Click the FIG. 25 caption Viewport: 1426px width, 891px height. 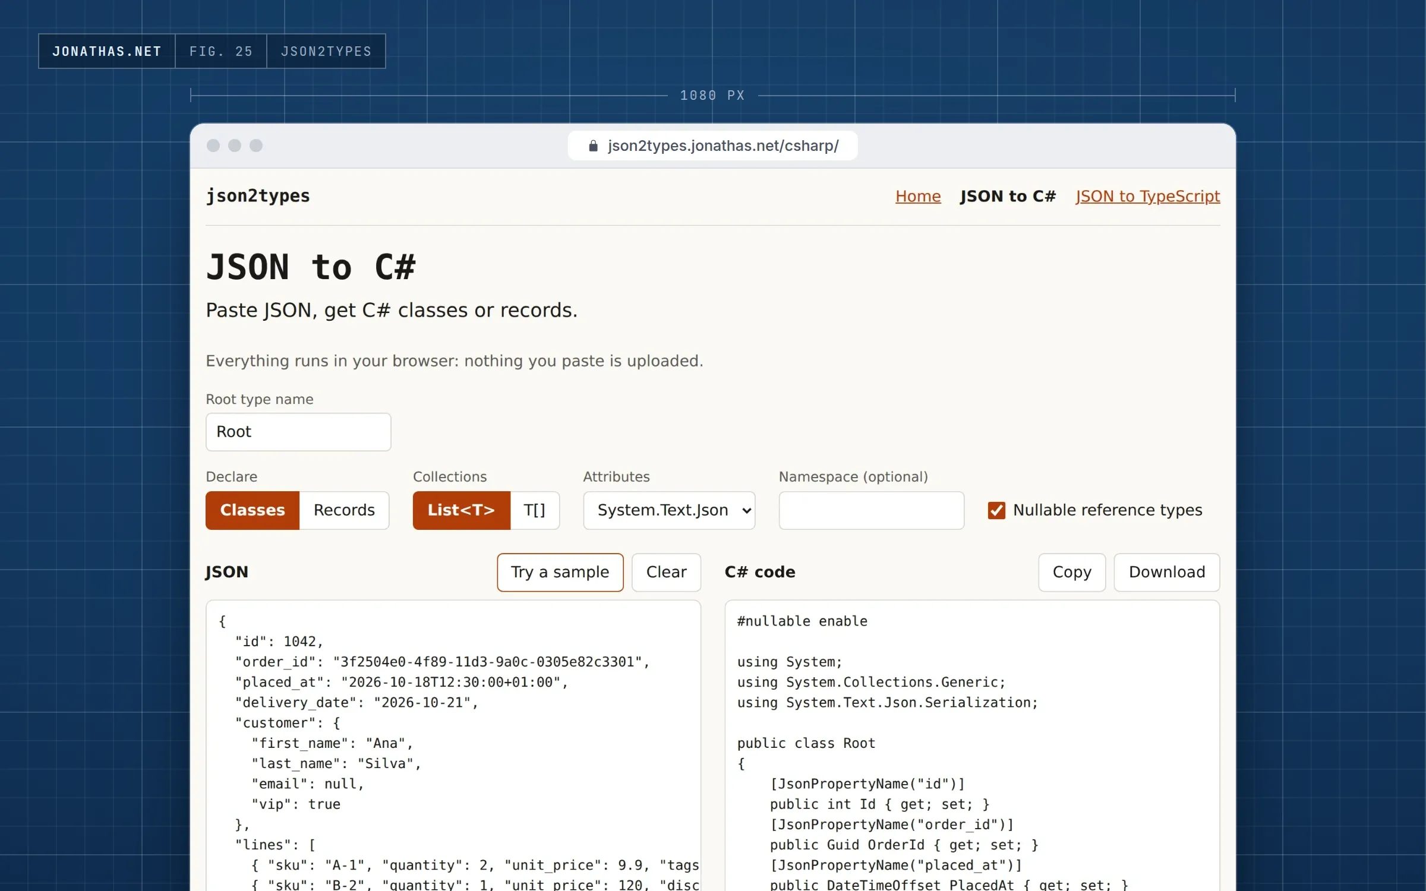(x=221, y=52)
